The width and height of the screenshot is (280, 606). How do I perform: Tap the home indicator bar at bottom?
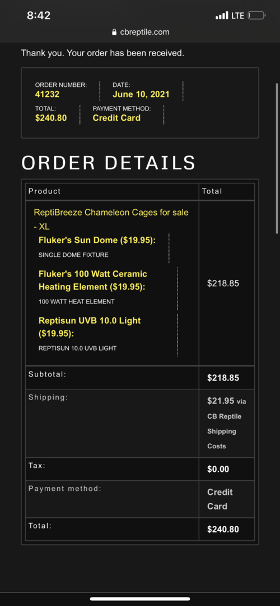[140, 599]
